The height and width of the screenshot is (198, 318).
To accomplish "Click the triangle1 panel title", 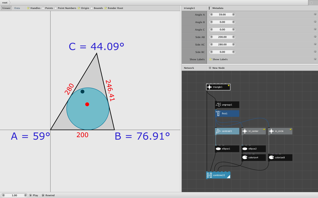I will 189,8.
